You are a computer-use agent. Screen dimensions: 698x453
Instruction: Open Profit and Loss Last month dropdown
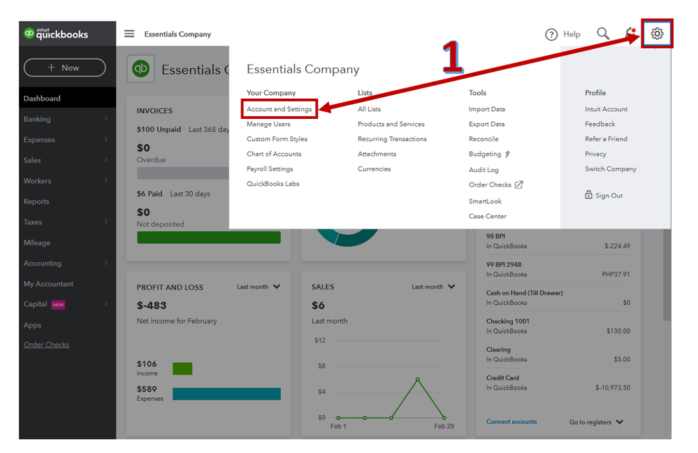pos(259,287)
